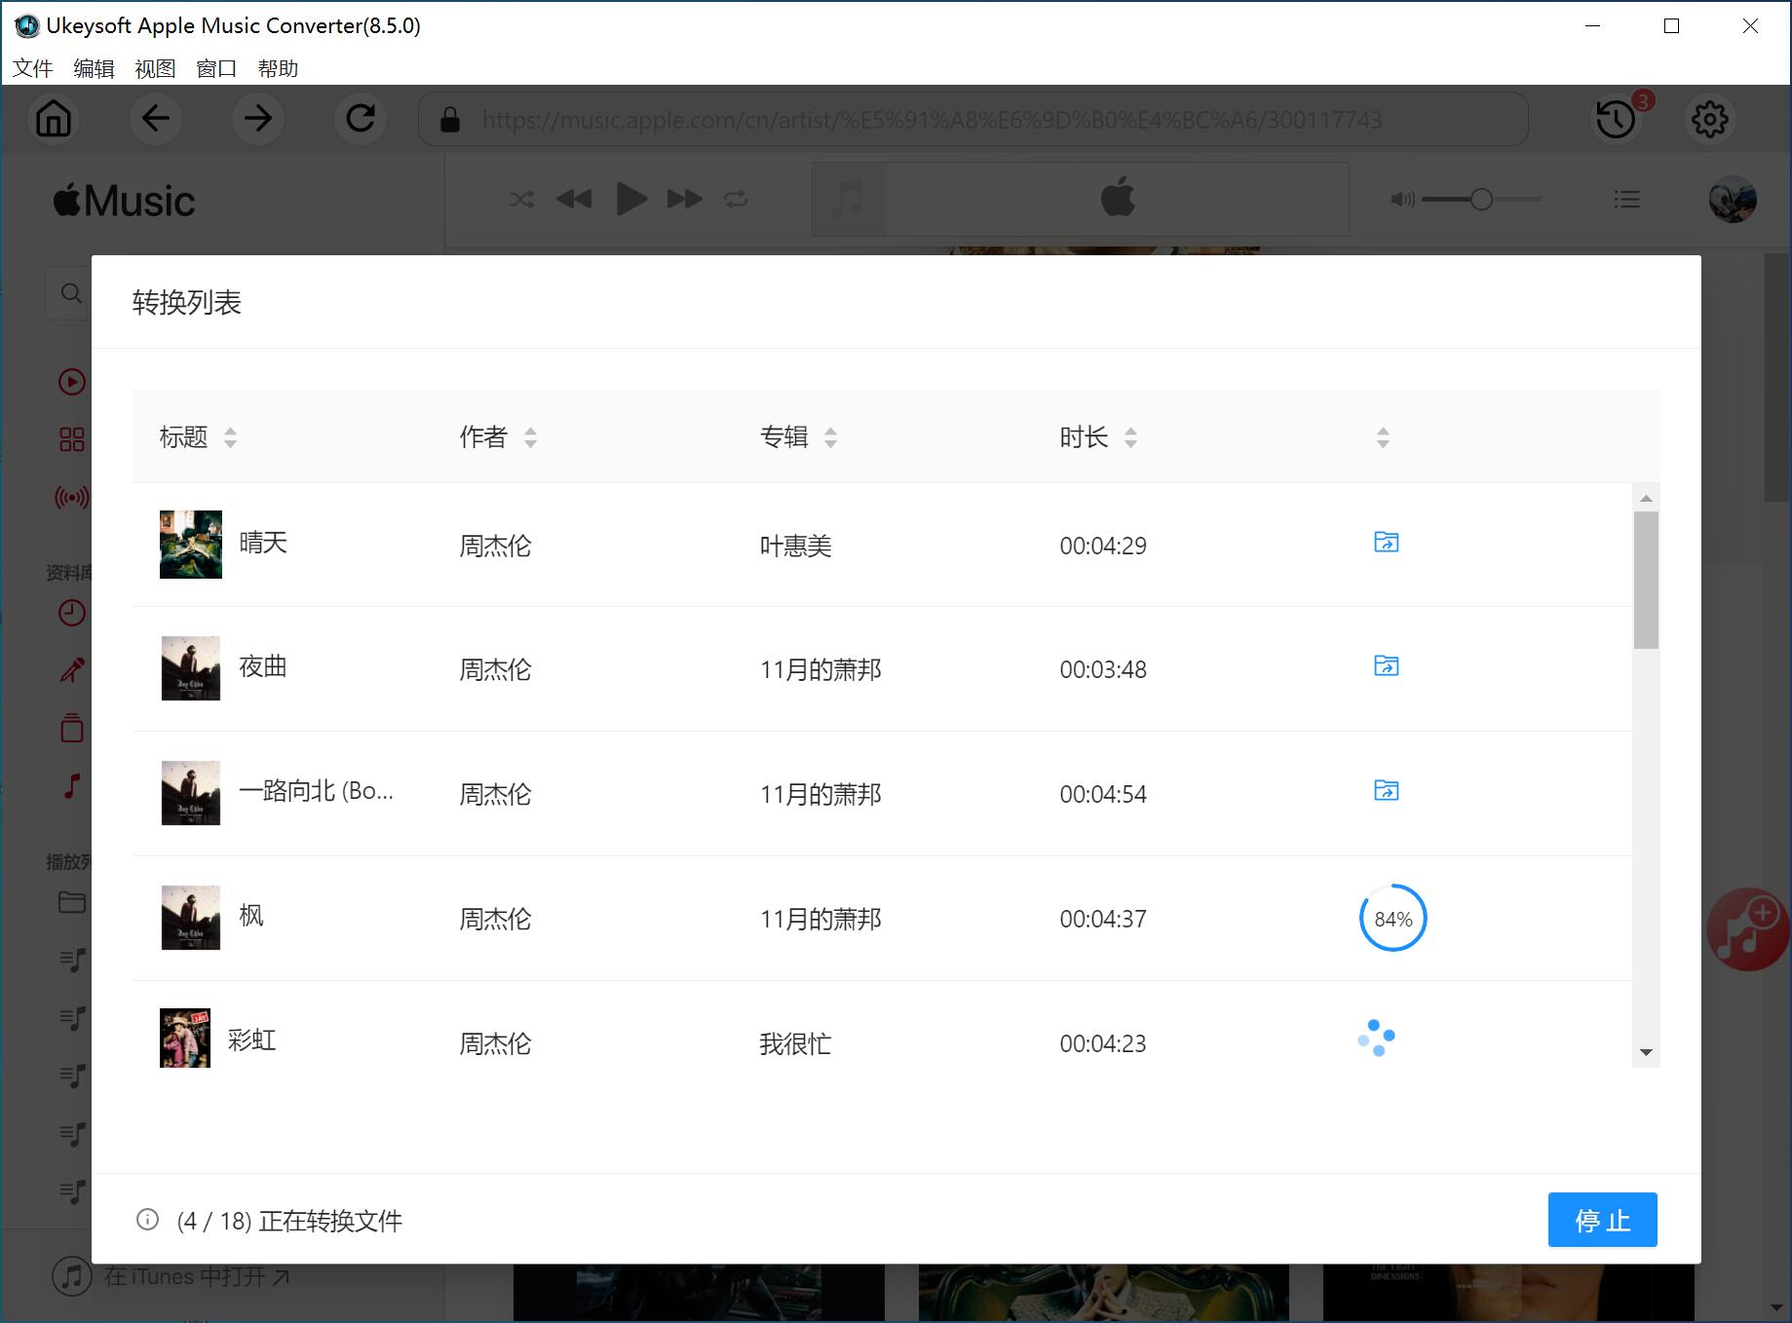Sort the list by 专辑 column
This screenshot has width=1792, height=1323.
(830, 437)
